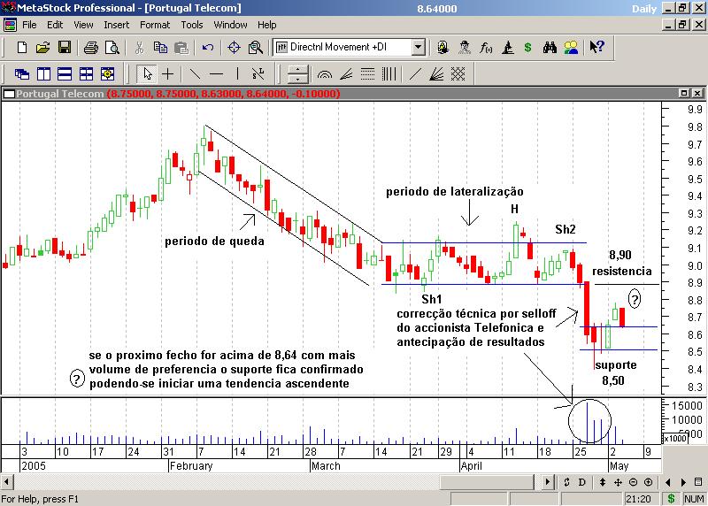Open the Window menu
Viewport: 708px width, 506px height.
[x=230, y=25]
